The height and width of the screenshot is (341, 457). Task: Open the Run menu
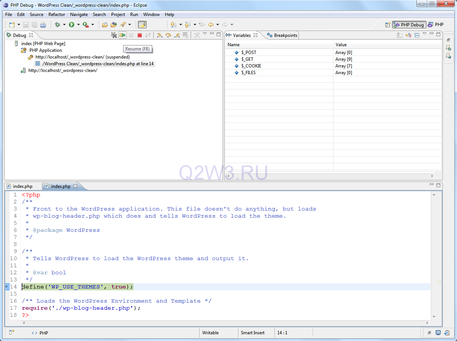click(134, 15)
